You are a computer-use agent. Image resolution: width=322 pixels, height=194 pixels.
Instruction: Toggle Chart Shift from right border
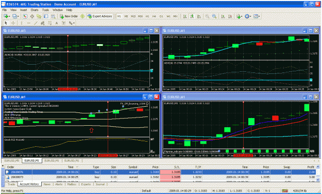click(x=230, y=16)
